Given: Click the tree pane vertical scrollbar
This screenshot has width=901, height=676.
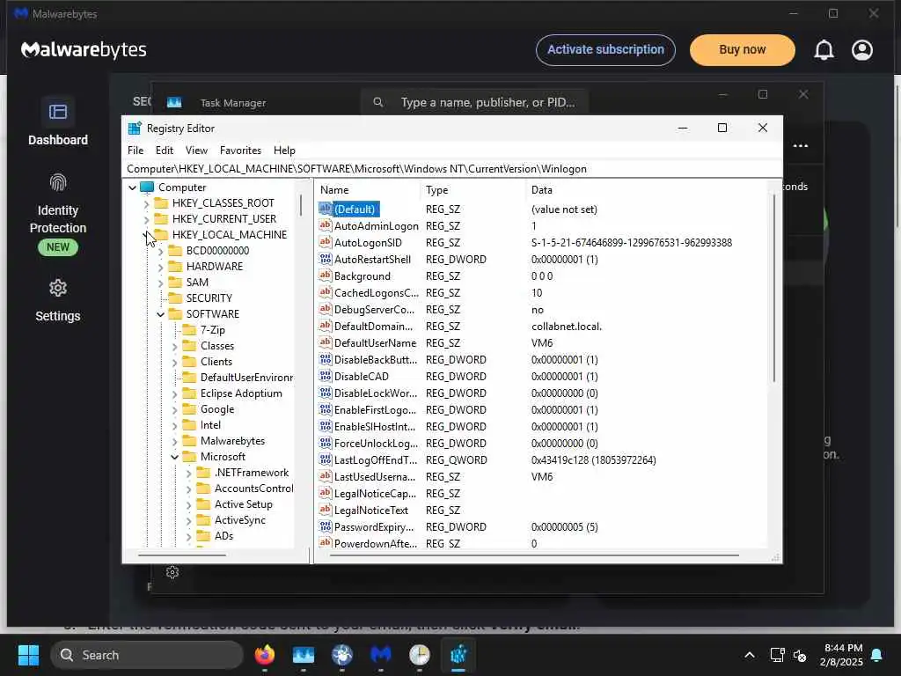Looking at the screenshot, I should coord(301,206).
